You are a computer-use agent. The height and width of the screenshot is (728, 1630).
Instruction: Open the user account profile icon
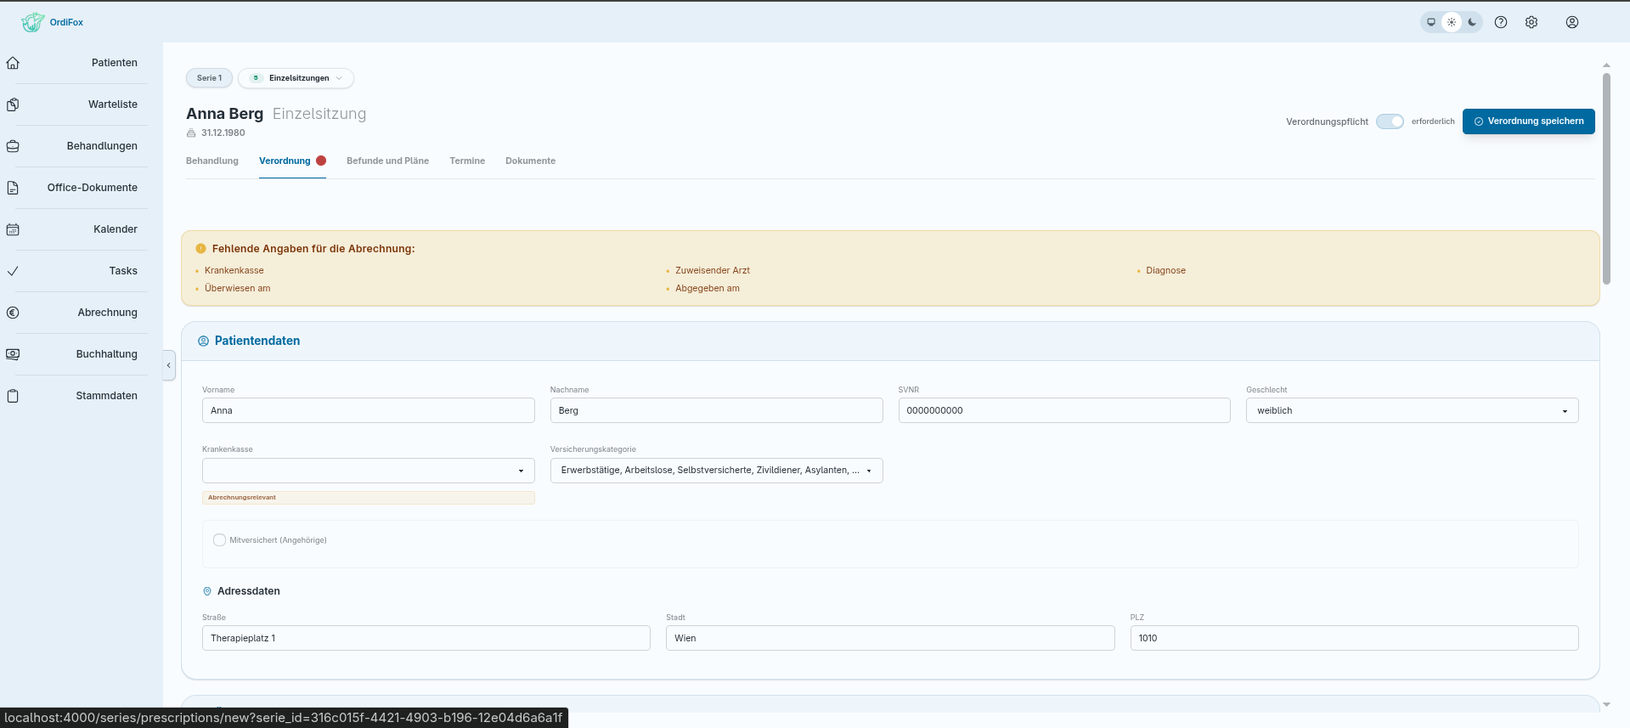click(x=1572, y=23)
